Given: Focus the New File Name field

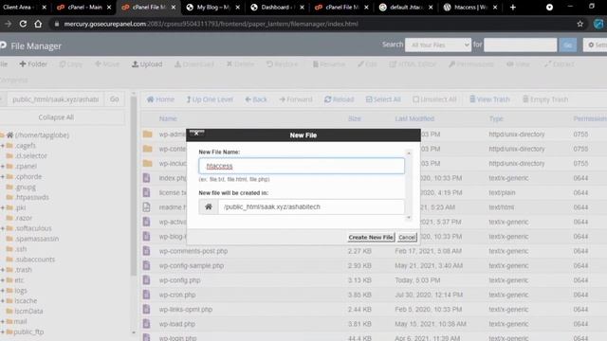Looking at the screenshot, I should [x=302, y=166].
